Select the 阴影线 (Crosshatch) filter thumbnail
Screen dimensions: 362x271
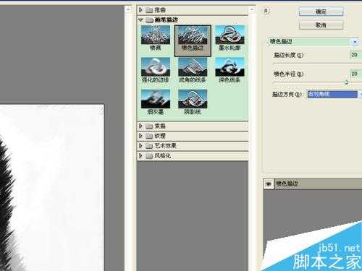[x=193, y=103]
